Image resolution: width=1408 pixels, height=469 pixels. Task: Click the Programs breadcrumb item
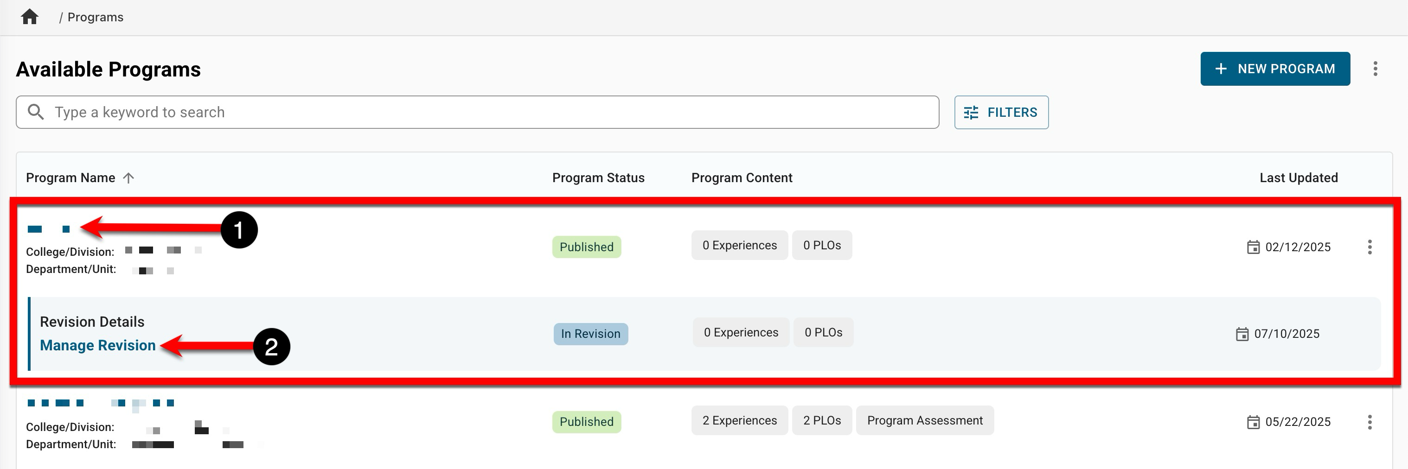click(x=95, y=17)
